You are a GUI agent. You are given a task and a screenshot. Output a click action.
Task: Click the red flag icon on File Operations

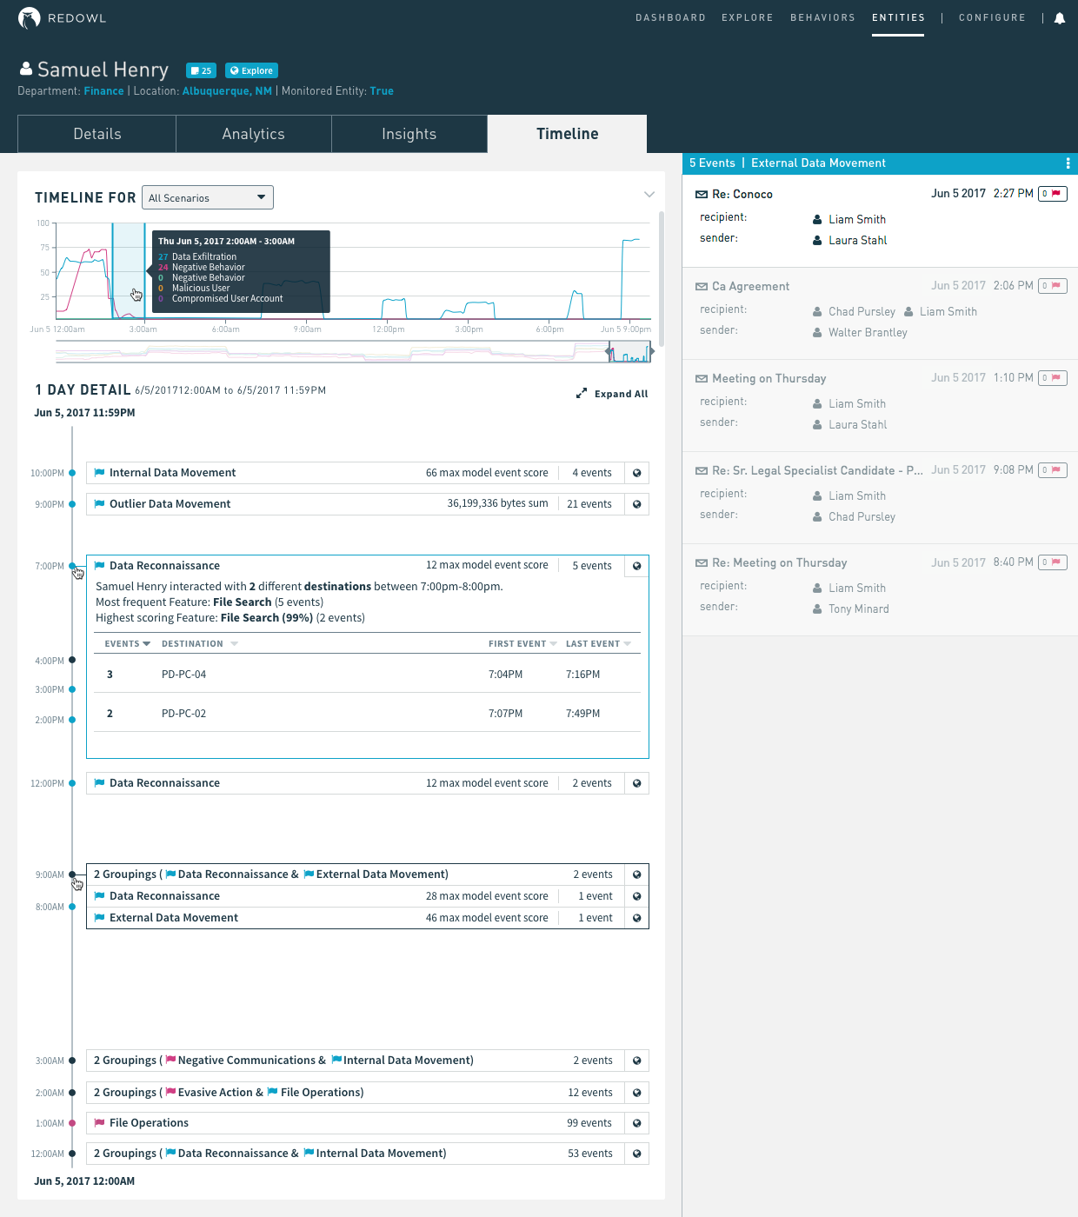[x=99, y=1123]
